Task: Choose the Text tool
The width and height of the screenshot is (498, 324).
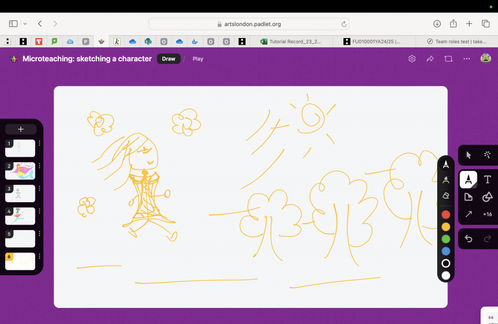Action: [x=487, y=180]
